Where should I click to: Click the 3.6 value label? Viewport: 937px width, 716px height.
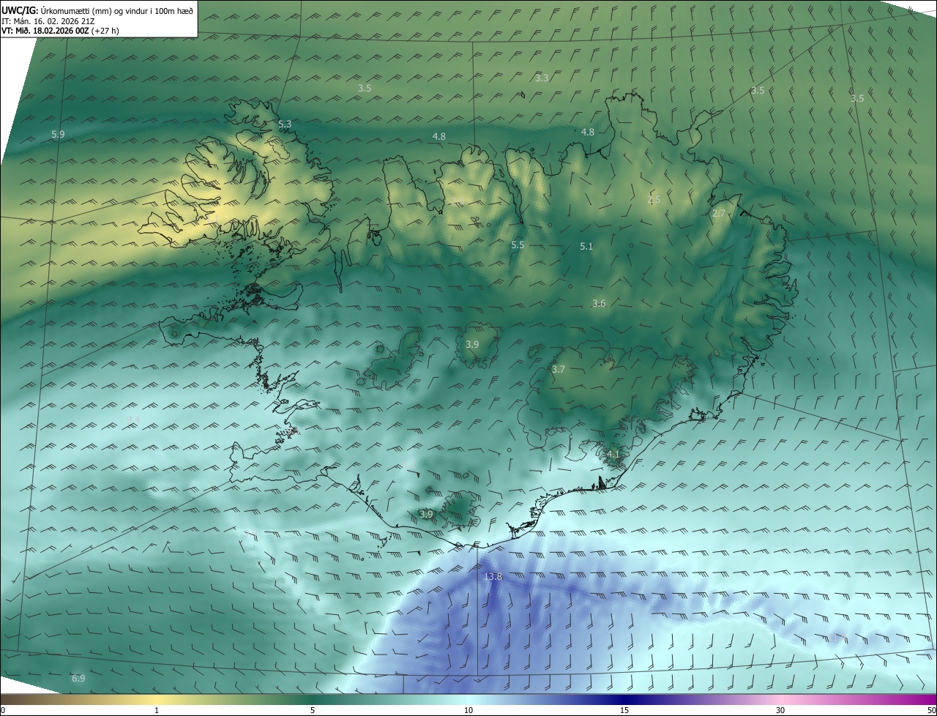point(599,304)
